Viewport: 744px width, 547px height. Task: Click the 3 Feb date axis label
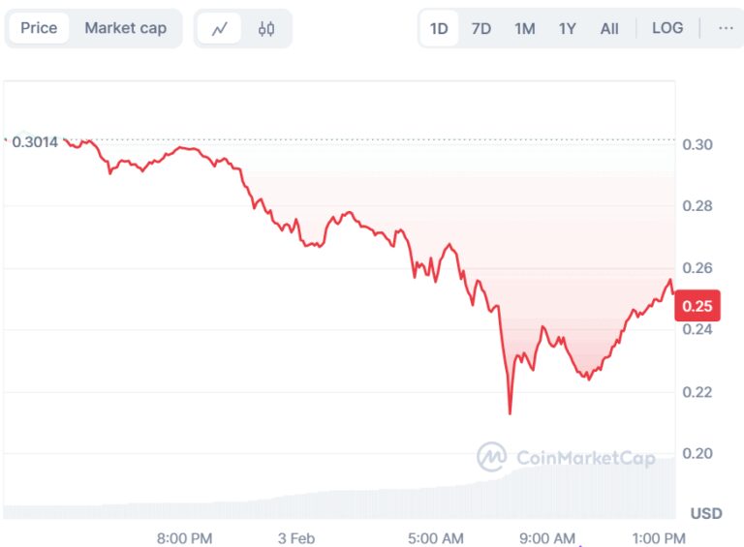tap(296, 538)
